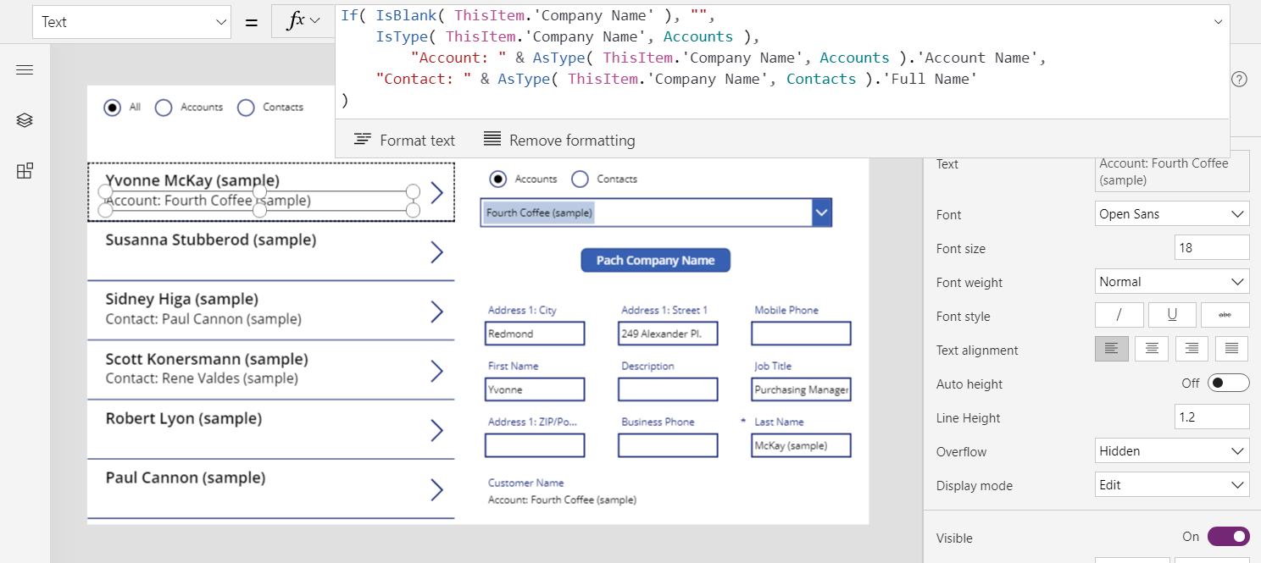This screenshot has width=1261, height=563.
Task: Click the Help question mark icon
Action: pyautogui.click(x=1238, y=78)
